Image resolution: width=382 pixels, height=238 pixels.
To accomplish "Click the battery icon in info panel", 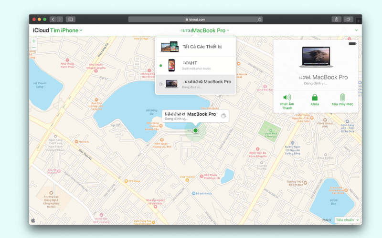I will pos(352,44).
